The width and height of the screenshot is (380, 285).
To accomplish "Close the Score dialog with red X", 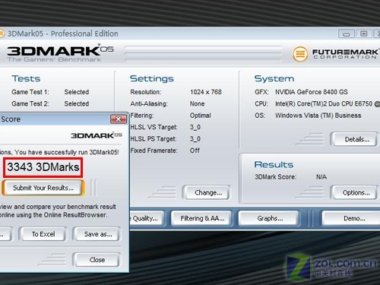I will pos(119,119).
